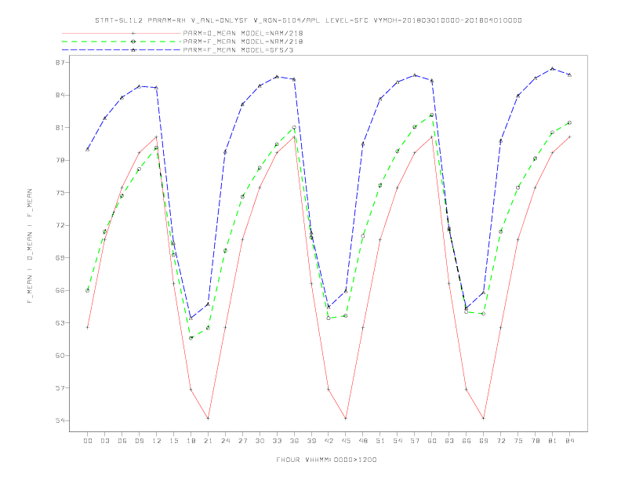The height and width of the screenshot is (480, 621).
Task: Click x-axis tick label 06
Action: pos(122,441)
